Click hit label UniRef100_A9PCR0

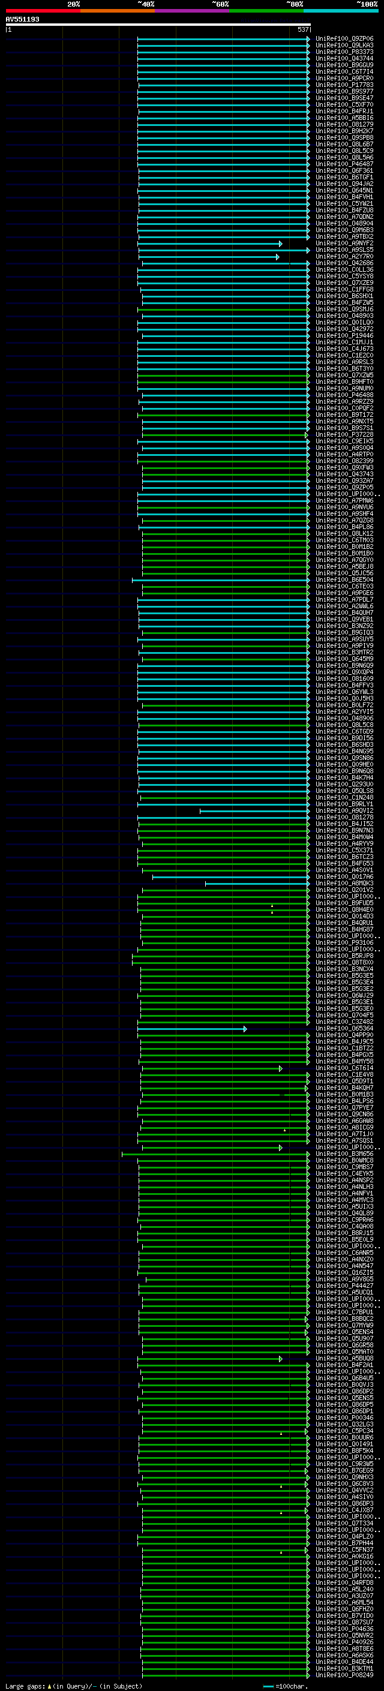click(x=344, y=78)
